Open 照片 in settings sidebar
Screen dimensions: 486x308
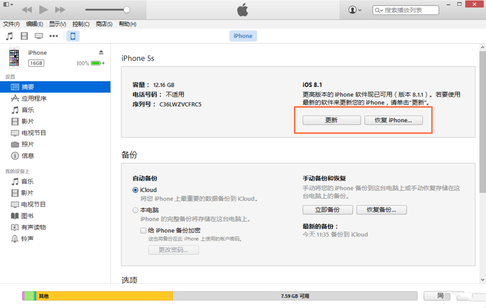[x=55, y=144]
